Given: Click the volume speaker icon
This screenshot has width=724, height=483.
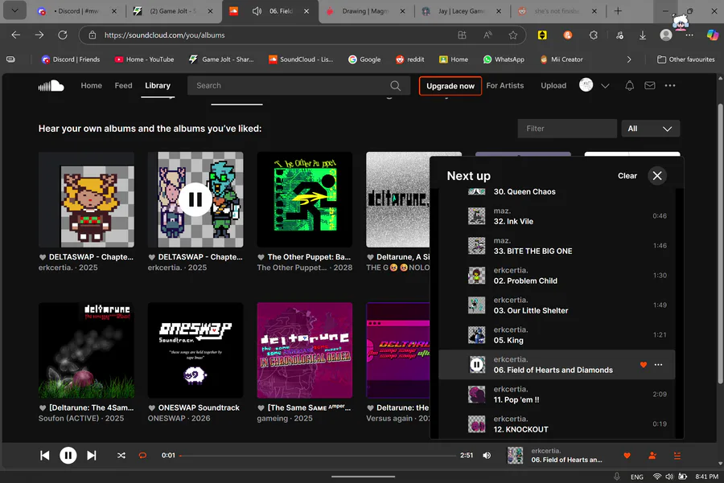Looking at the screenshot, I should click(487, 456).
